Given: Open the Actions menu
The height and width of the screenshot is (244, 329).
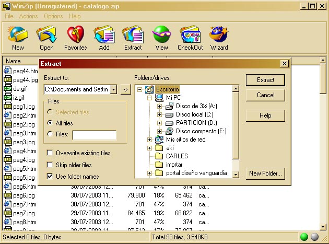Looking at the screenshot, I should (x=28, y=16).
